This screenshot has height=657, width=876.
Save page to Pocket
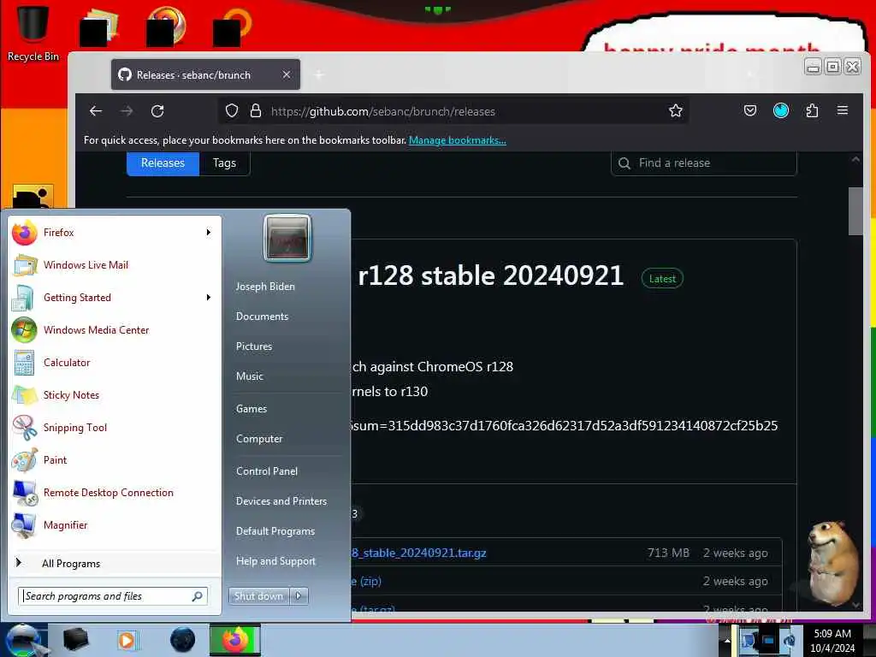[750, 110]
